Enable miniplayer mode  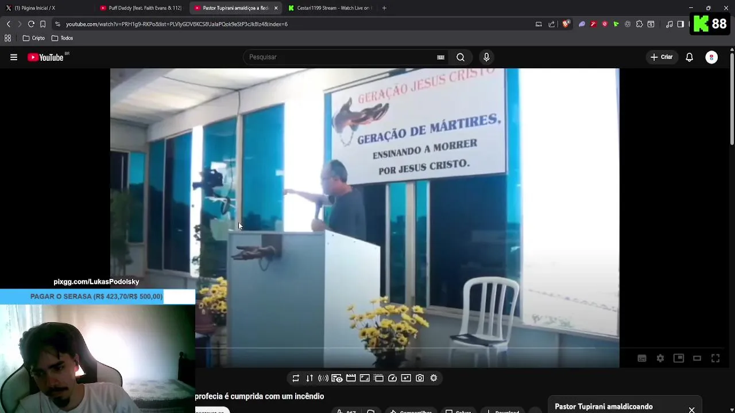(x=679, y=359)
